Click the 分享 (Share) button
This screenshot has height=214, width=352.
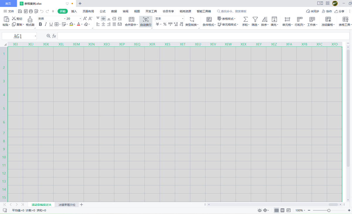point(339,11)
